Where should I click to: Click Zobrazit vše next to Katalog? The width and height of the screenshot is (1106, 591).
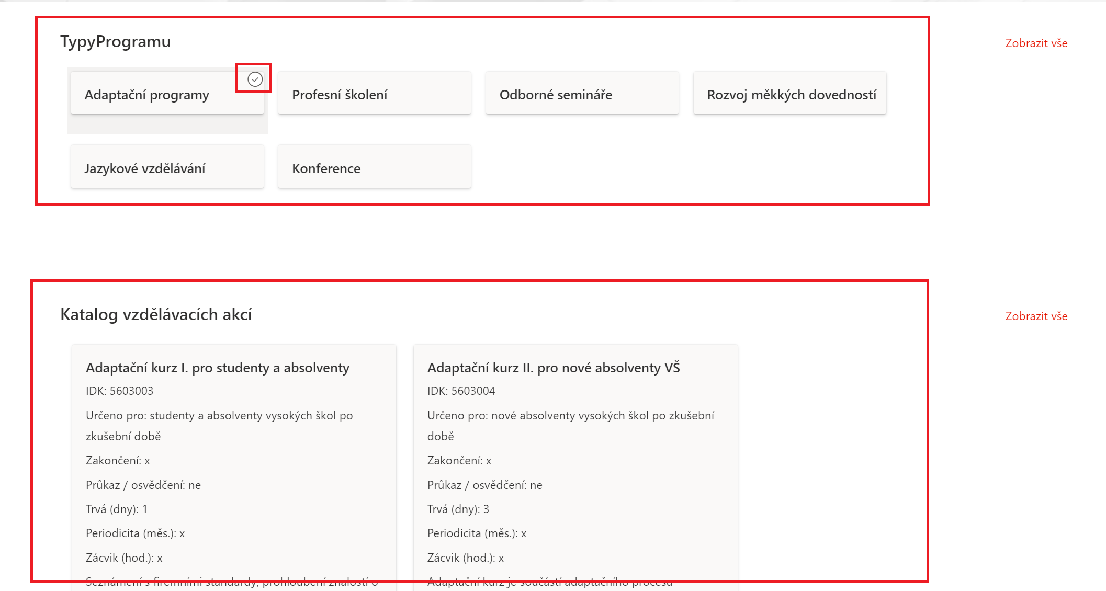point(1036,316)
